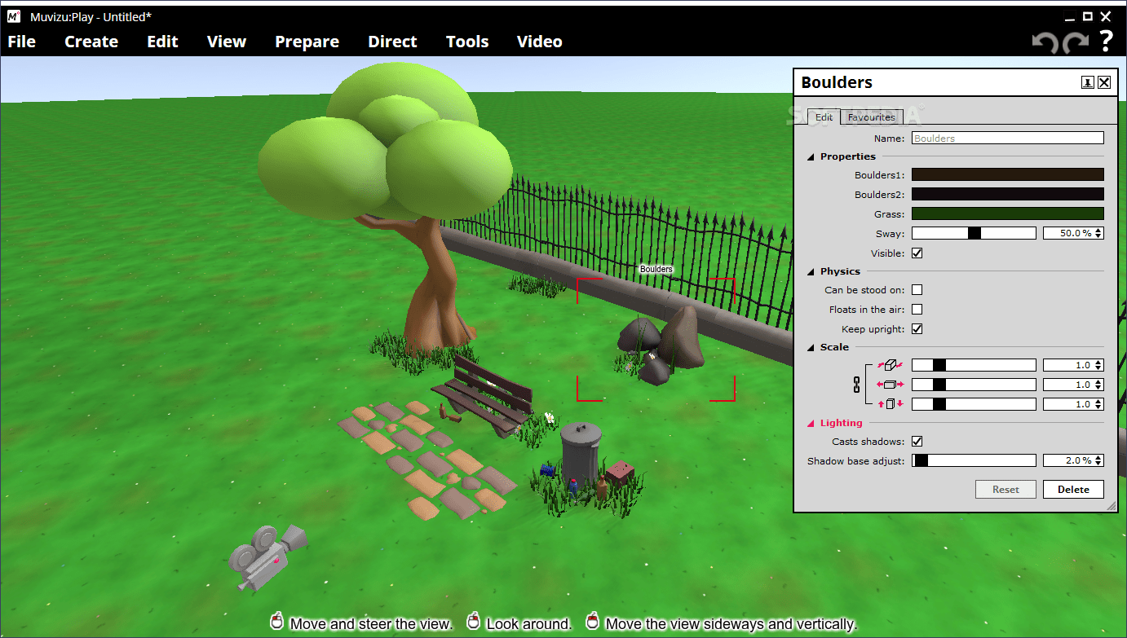Viewport: 1127px width, 638px height.
Task: Click the Muvizu app icon in title bar
Action: (13, 15)
